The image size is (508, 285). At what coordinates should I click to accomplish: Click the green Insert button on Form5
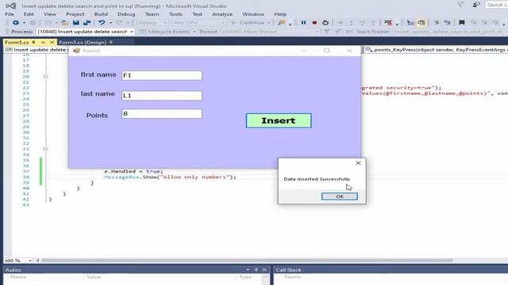(x=279, y=120)
